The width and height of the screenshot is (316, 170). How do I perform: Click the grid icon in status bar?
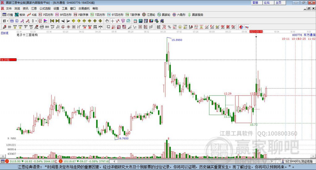coord(2,161)
